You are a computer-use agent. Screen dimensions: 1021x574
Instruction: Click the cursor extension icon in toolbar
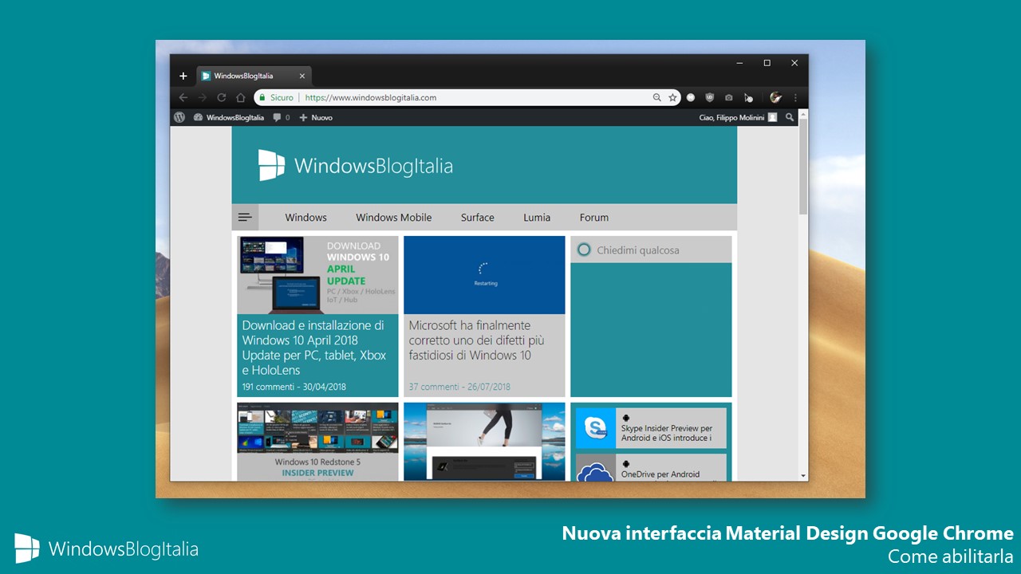[x=748, y=98]
